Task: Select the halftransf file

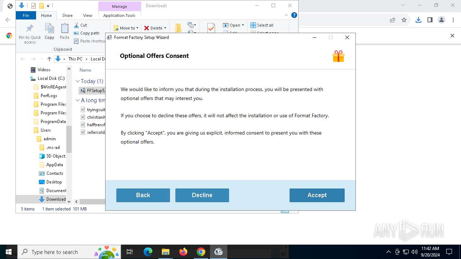Action: coord(93,125)
